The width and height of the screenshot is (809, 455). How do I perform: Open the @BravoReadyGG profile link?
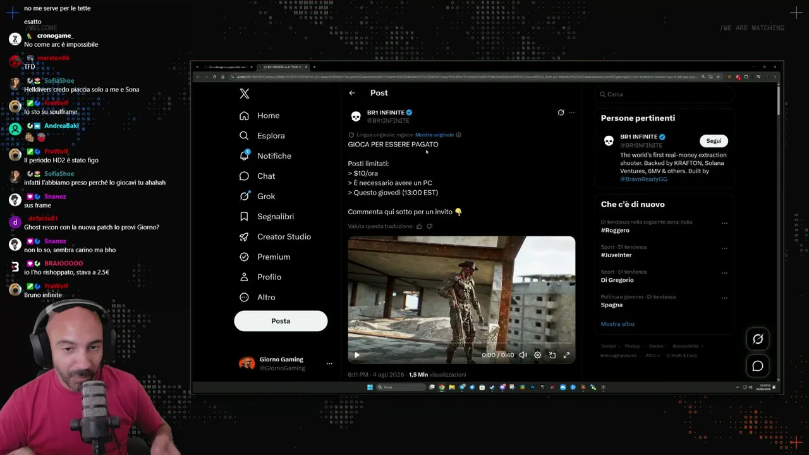tap(643, 179)
